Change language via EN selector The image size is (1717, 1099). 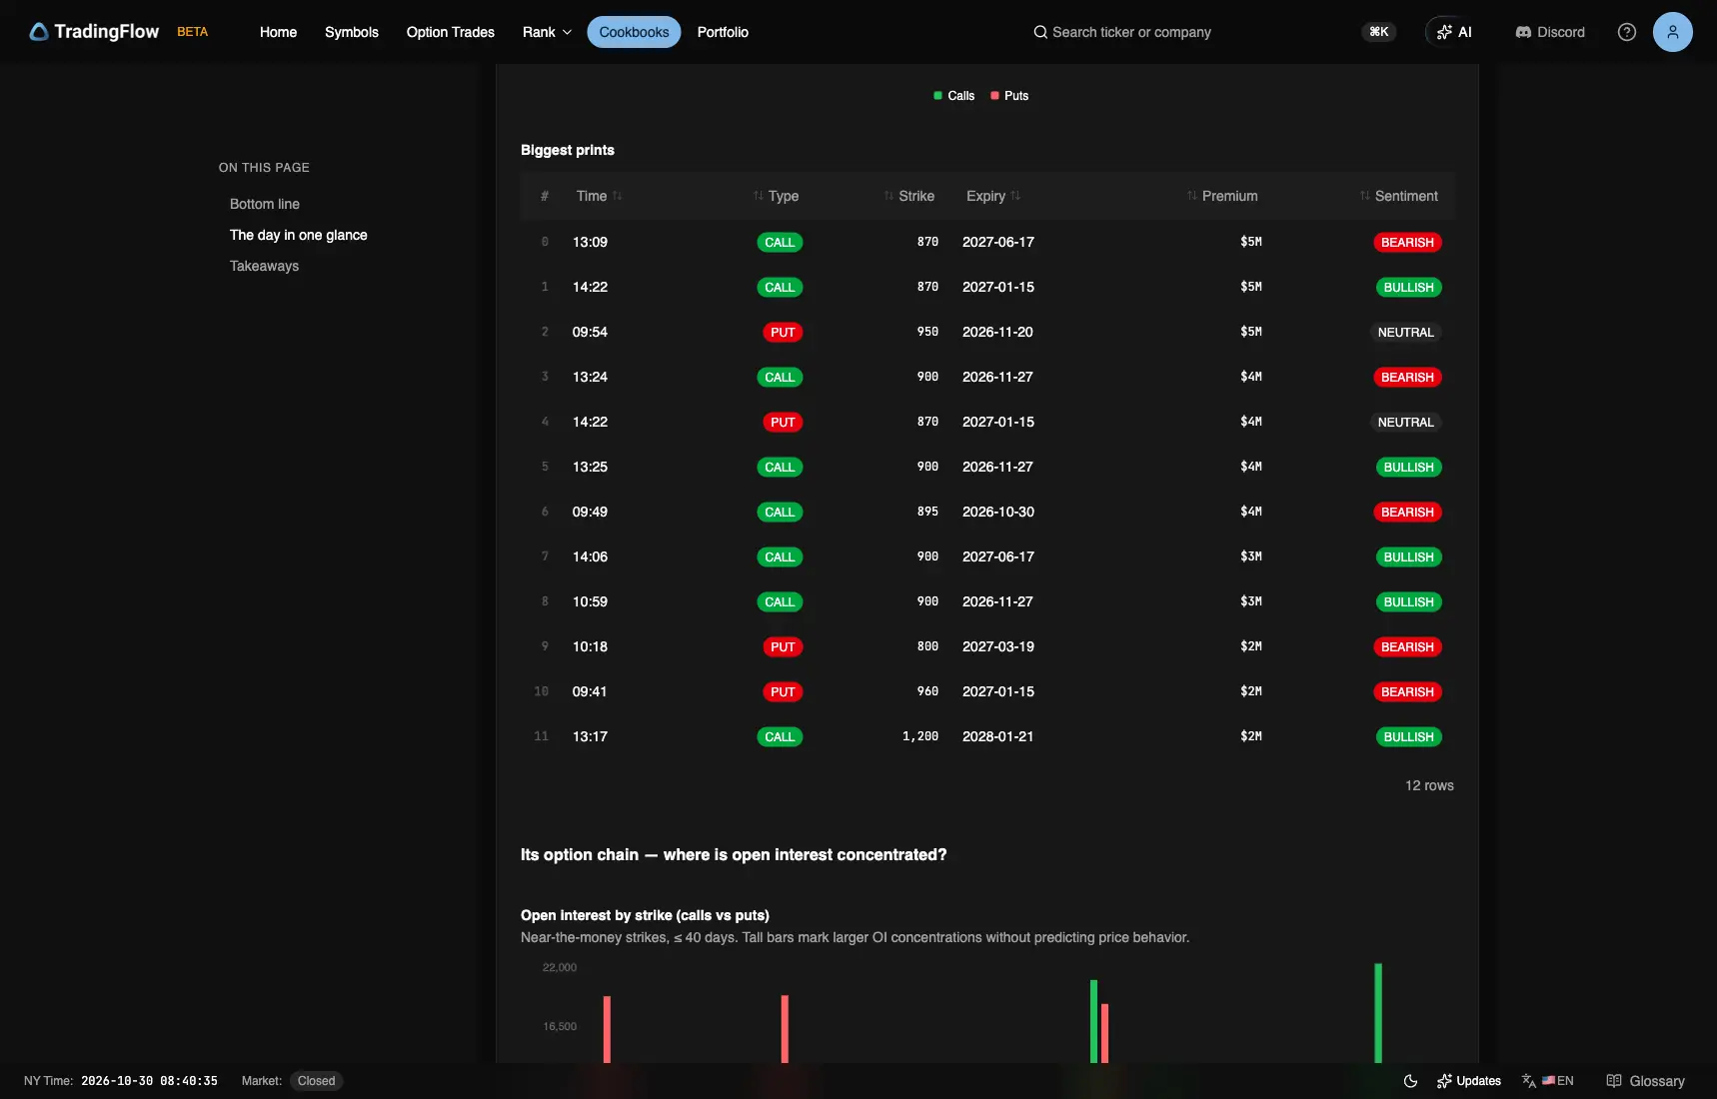click(1548, 1081)
